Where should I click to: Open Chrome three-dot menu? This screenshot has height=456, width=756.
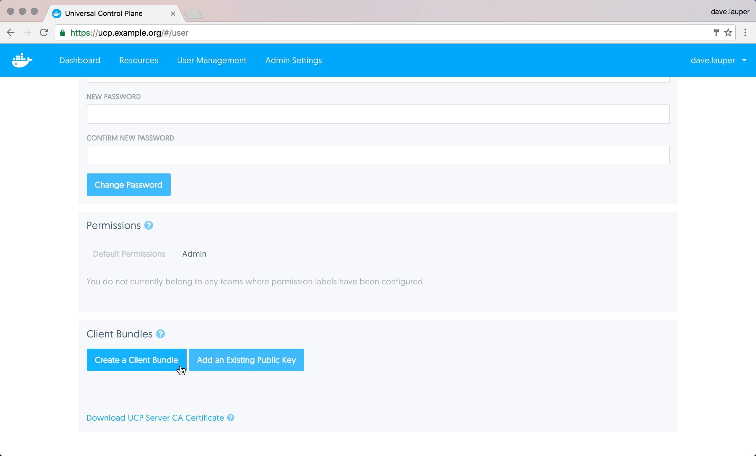tap(745, 33)
